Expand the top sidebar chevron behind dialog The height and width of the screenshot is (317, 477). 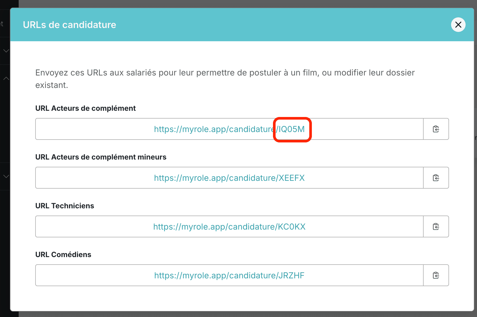pyautogui.click(x=6, y=51)
